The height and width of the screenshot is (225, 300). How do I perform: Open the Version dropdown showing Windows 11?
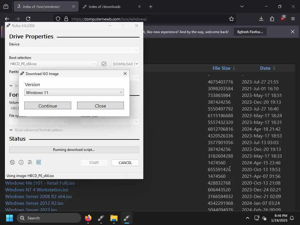(x=74, y=92)
